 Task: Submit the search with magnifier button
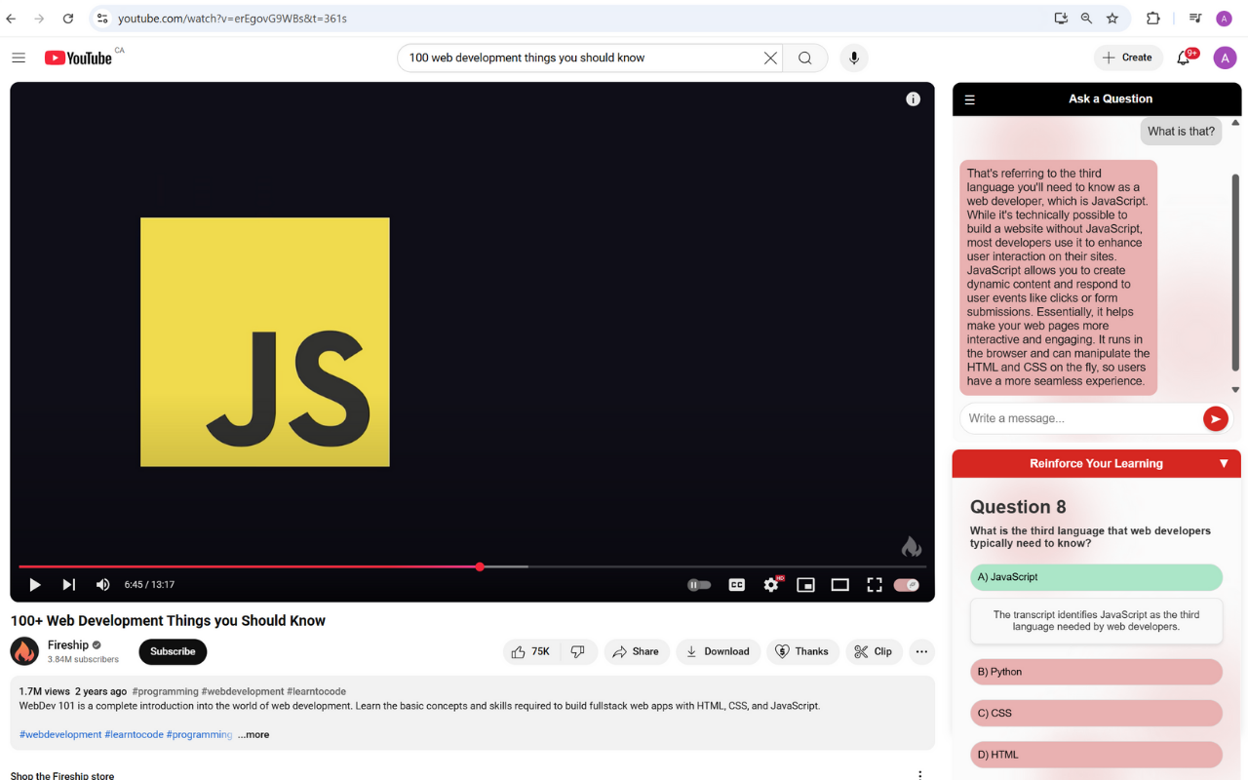coord(804,58)
